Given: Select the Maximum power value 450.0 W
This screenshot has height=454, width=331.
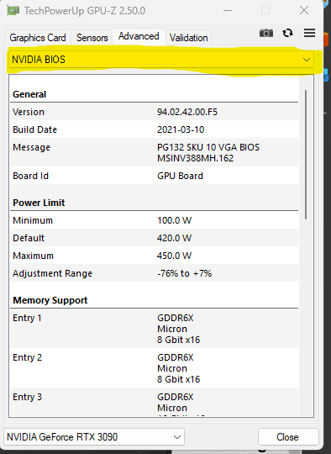Looking at the screenshot, I should pyautogui.click(x=174, y=256).
